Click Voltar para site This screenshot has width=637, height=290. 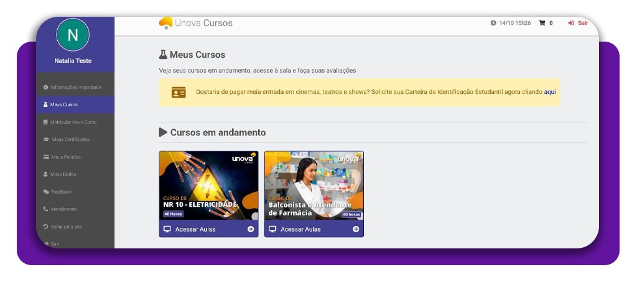[x=75, y=227]
